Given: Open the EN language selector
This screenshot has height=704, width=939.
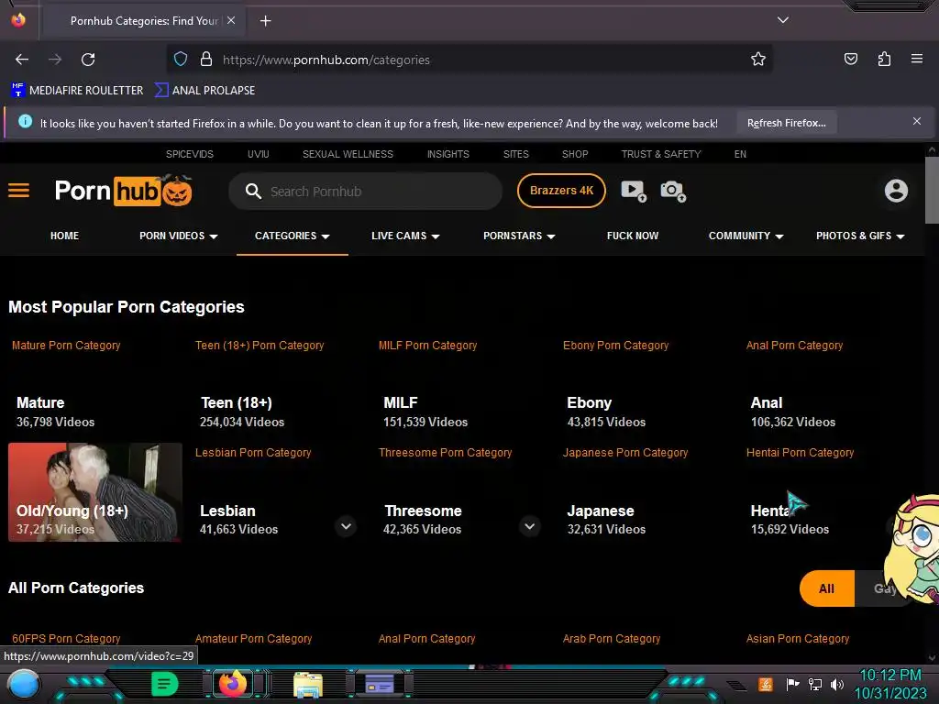Looking at the screenshot, I should [x=740, y=154].
